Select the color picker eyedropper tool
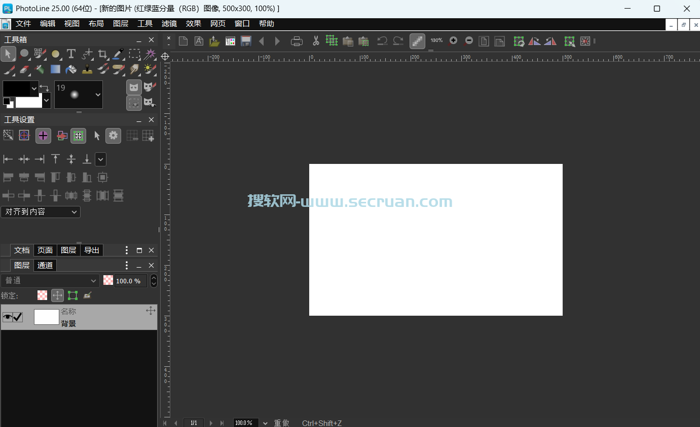This screenshot has width=700, height=427. coord(118,54)
